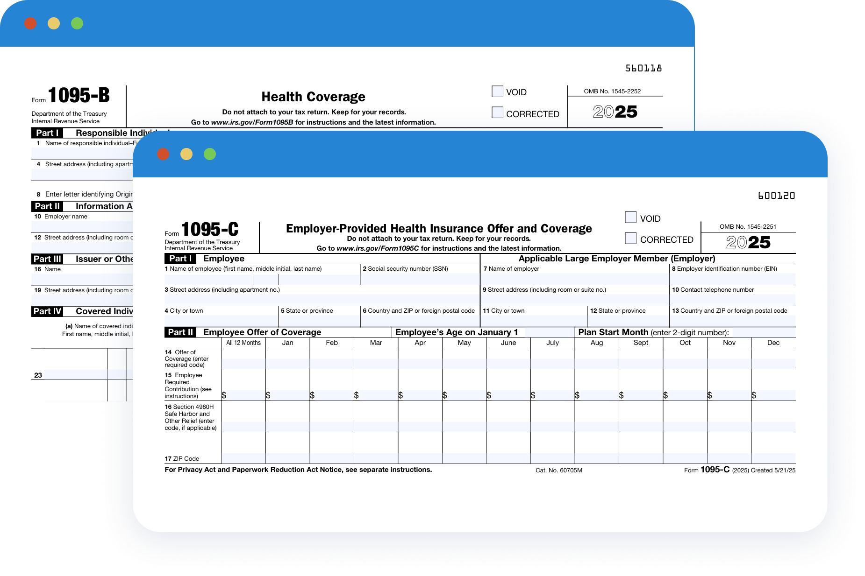The width and height of the screenshot is (865, 576).
Task: Check the VOID box on Form 1095-B
Action: tap(497, 91)
